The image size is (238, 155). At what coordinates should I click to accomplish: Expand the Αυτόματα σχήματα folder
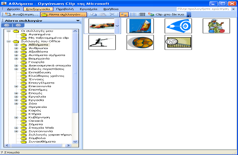point(16,55)
